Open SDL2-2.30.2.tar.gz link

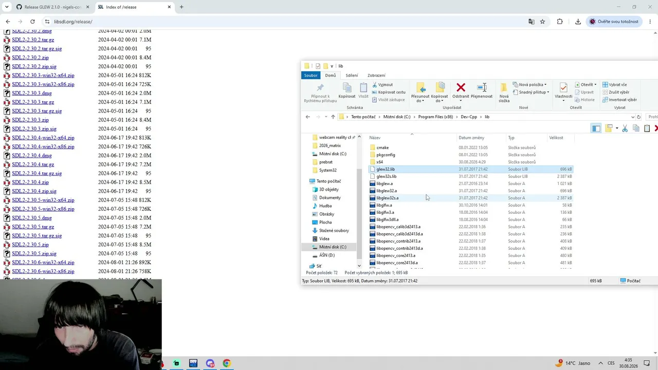(33, 40)
